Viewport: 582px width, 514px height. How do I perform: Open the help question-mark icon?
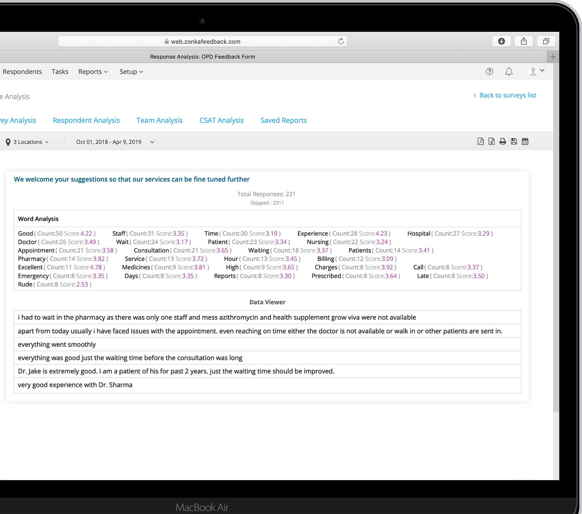489,71
